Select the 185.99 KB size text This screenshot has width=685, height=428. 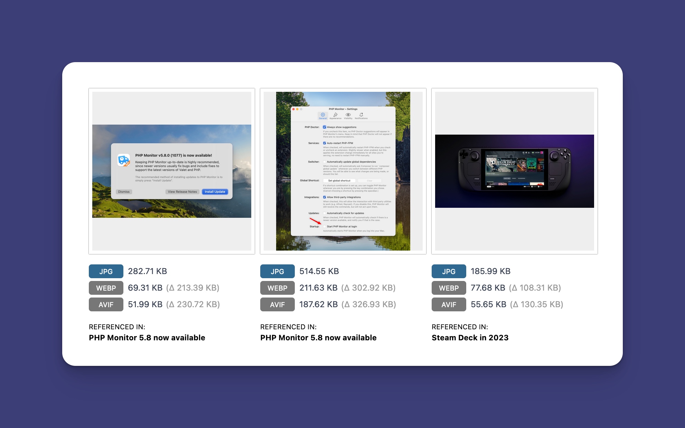coord(490,271)
